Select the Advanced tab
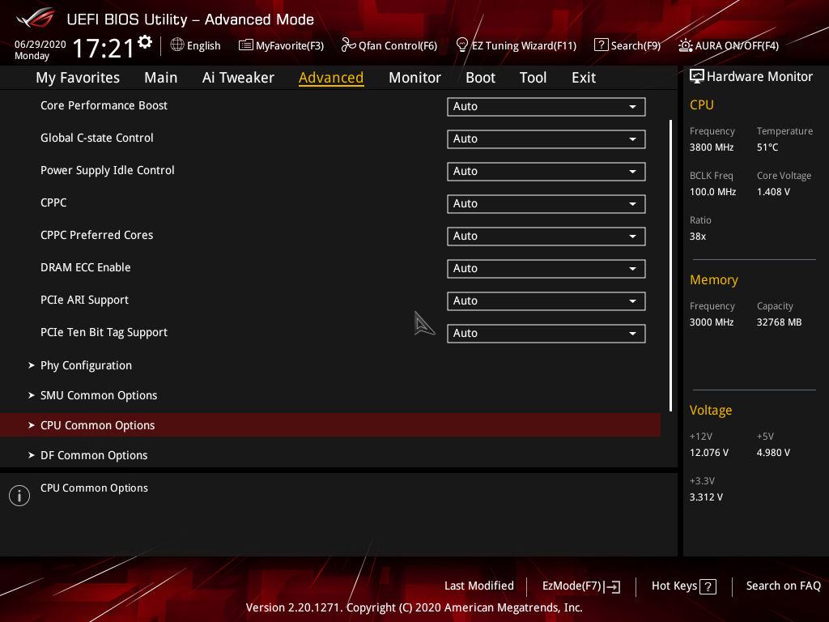The height and width of the screenshot is (622, 829). [x=331, y=78]
